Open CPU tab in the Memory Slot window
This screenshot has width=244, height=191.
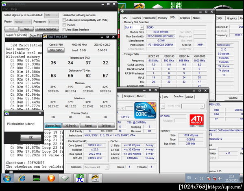pyautogui.click(x=125, y=18)
